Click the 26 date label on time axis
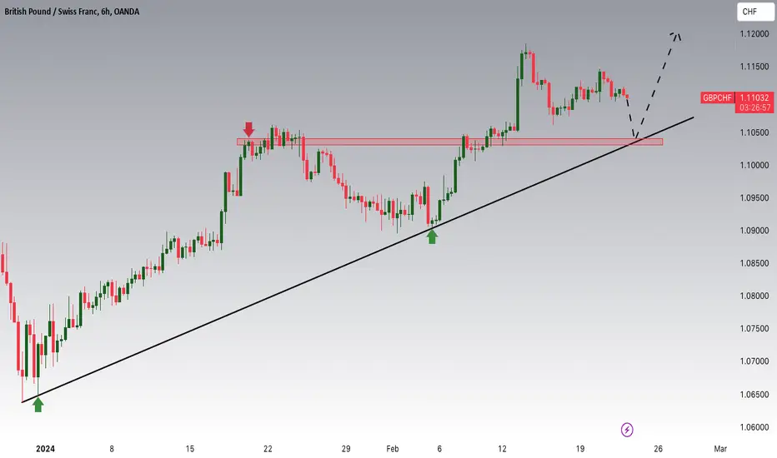Image resolution: width=777 pixels, height=458 pixels. tap(658, 449)
